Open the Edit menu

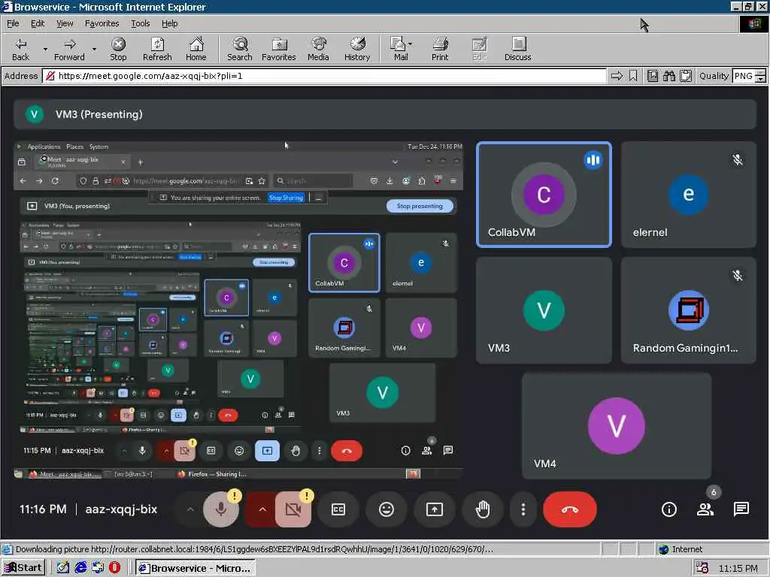coord(38,23)
